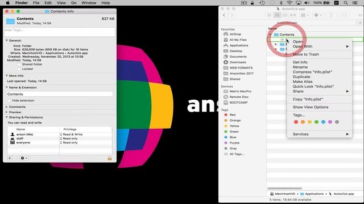Screen dimensions: 364x204
Task: Open Notification Center icon
Action: (x=355, y=3)
